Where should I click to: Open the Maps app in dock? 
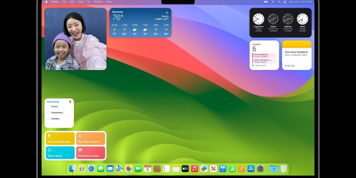point(119,168)
